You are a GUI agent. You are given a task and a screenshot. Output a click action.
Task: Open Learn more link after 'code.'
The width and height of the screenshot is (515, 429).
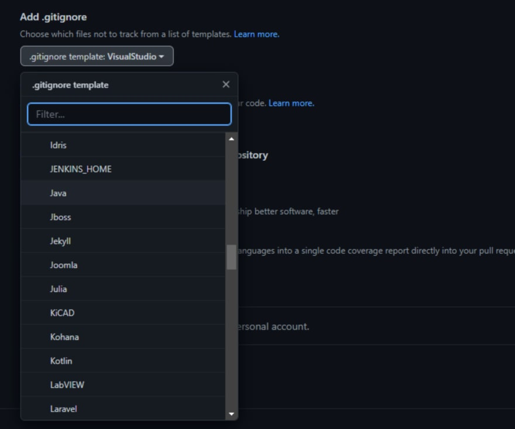click(x=291, y=103)
